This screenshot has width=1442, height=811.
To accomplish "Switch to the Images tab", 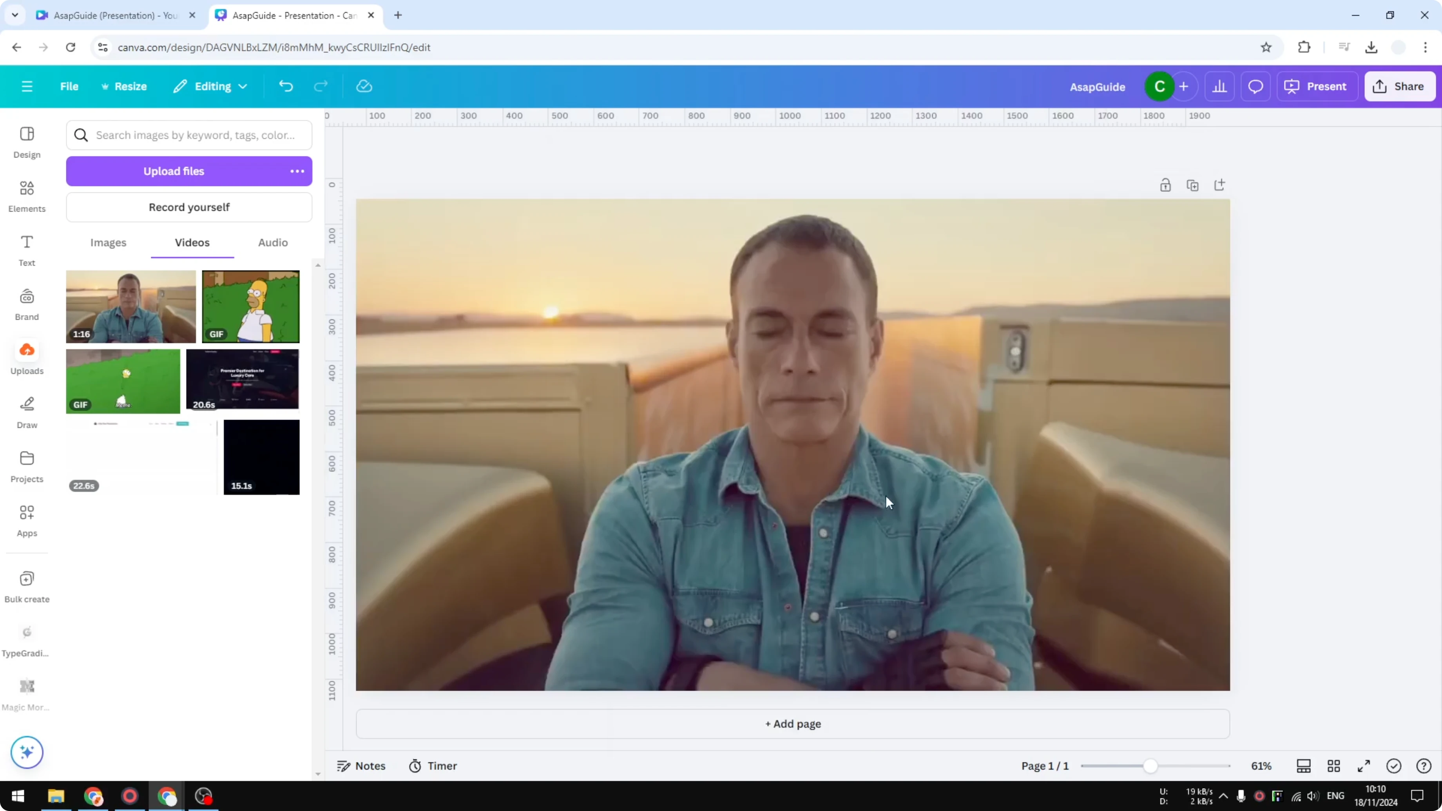I will 108,243.
